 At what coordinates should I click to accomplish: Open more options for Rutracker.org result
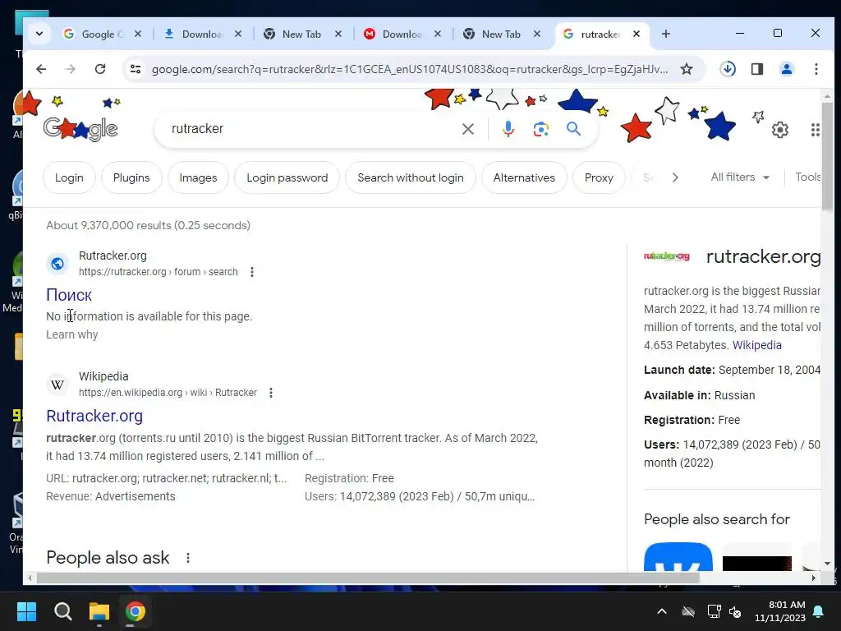[x=252, y=272]
